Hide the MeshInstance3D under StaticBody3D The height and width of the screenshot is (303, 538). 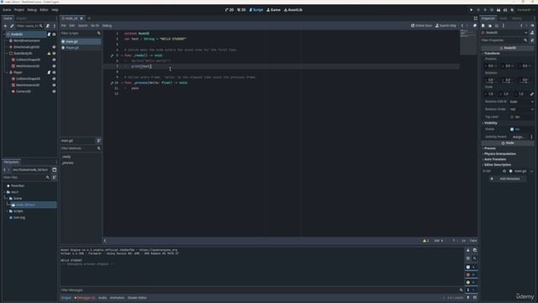pos(54,66)
